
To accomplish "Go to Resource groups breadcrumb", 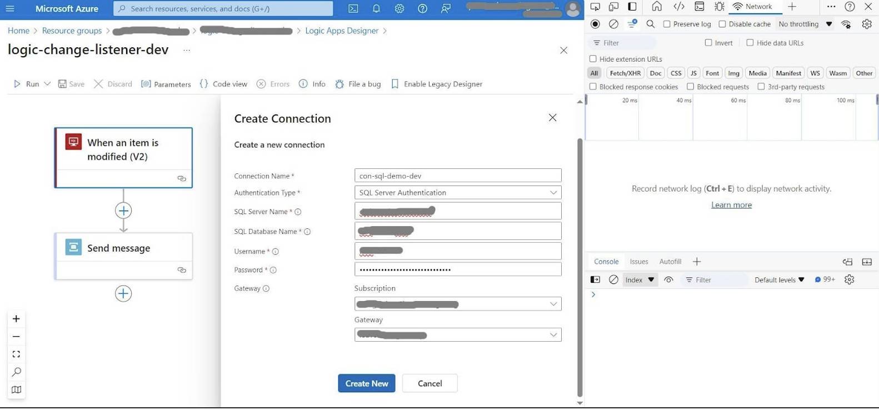I will pyautogui.click(x=72, y=31).
